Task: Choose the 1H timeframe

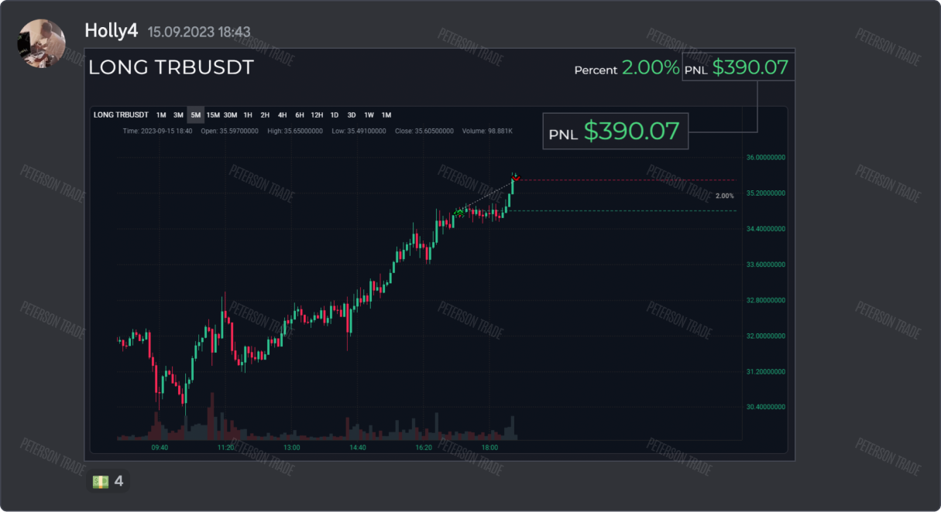Action: (x=248, y=115)
